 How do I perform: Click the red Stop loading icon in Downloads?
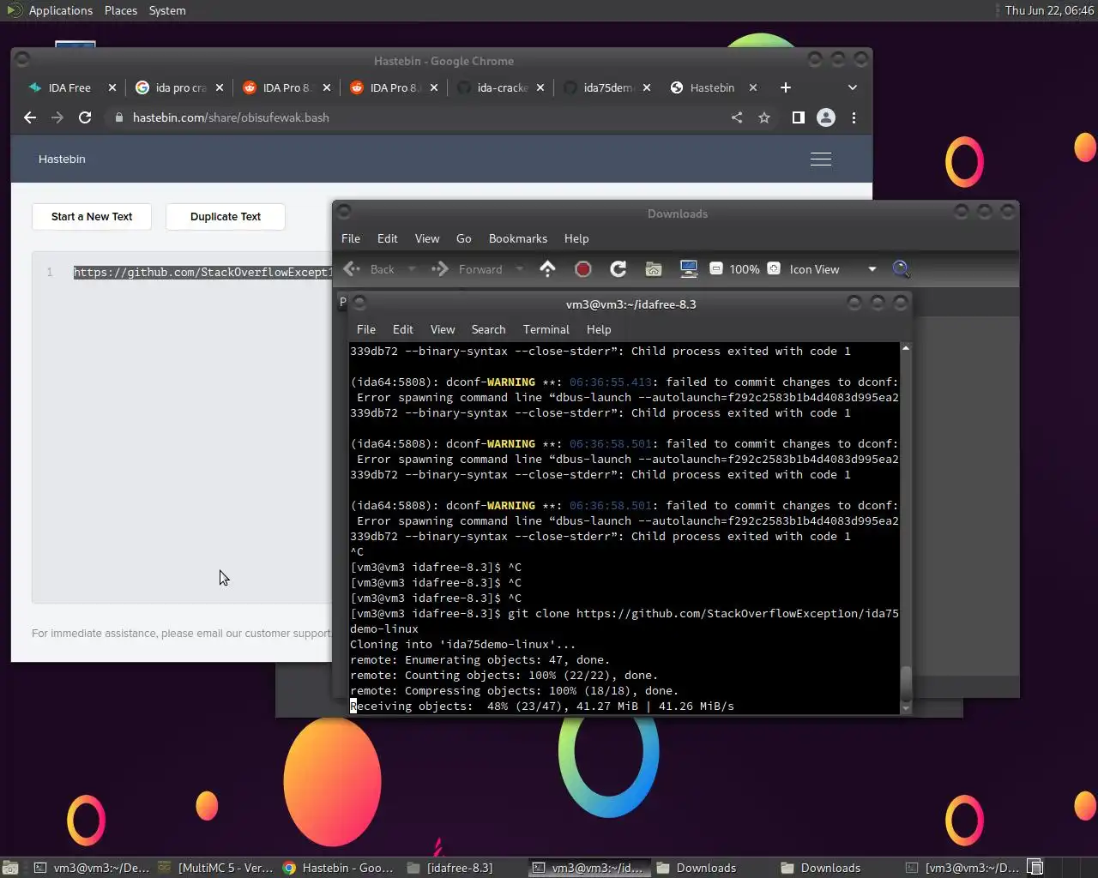pos(583,269)
